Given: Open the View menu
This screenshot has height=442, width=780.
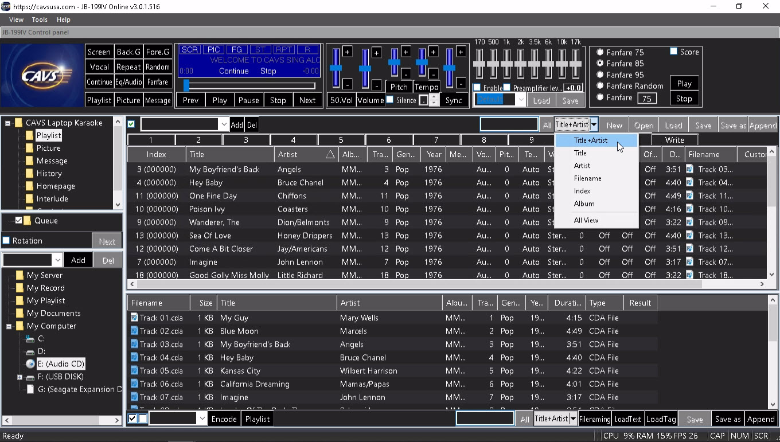Looking at the screenshot, I should 16,19.
